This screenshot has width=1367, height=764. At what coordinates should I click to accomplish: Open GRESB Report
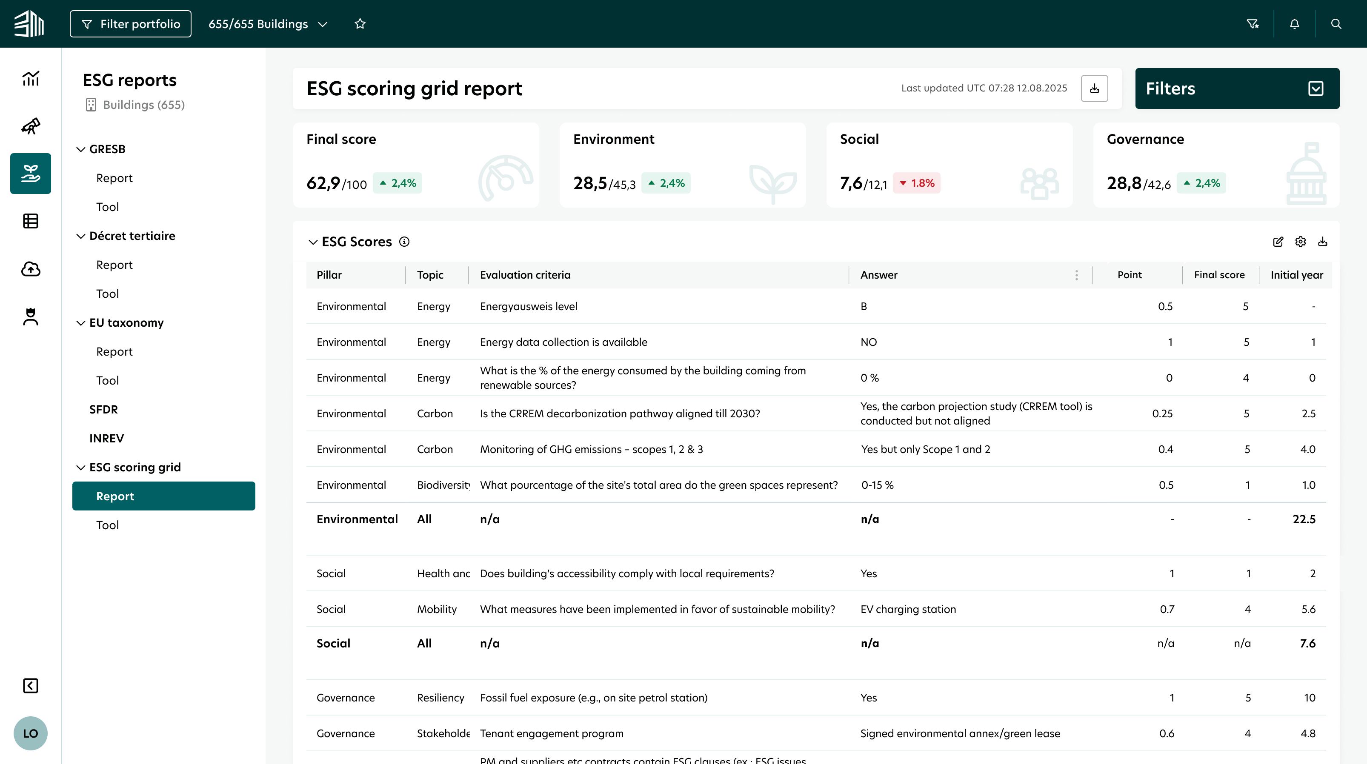coord(114,178)
